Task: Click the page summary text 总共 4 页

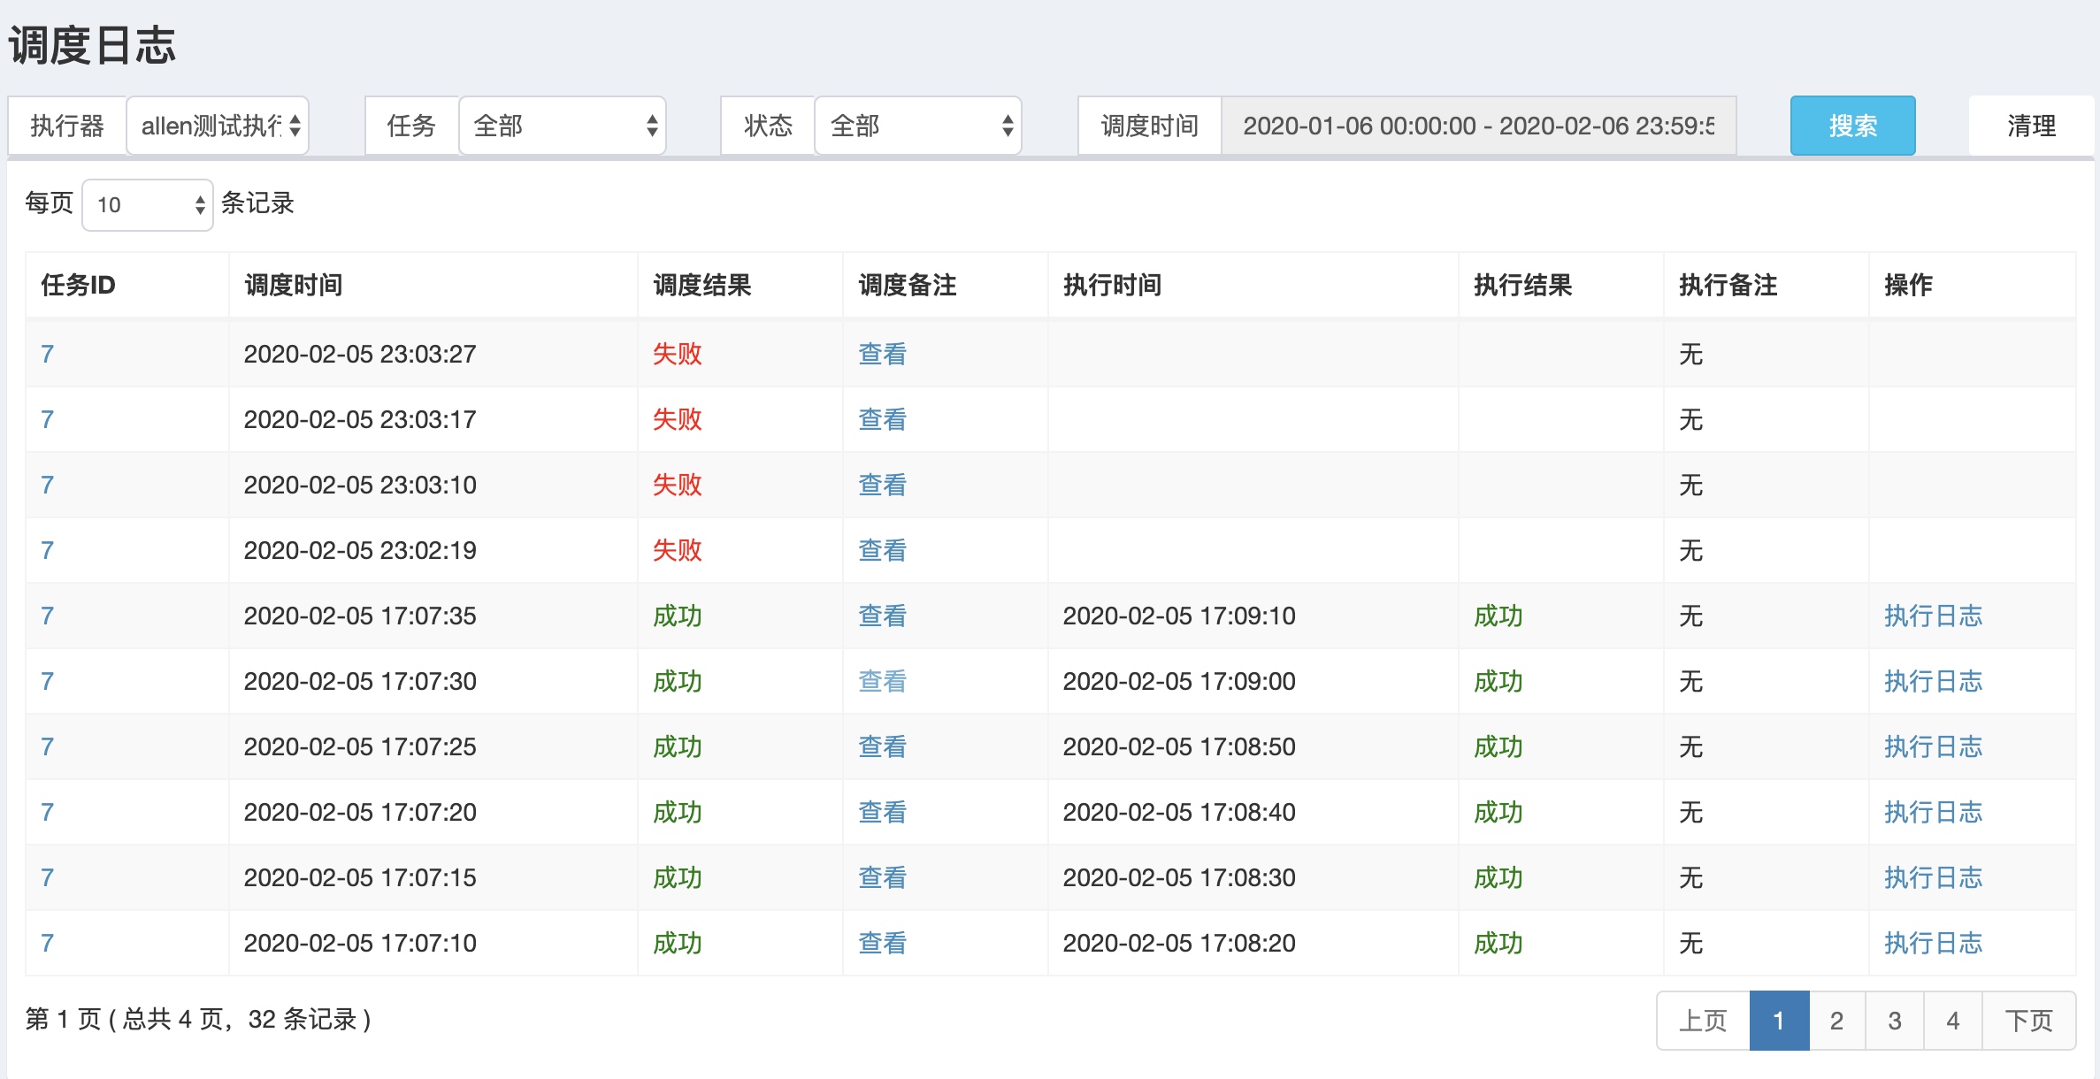Action: pos(172,1020)
